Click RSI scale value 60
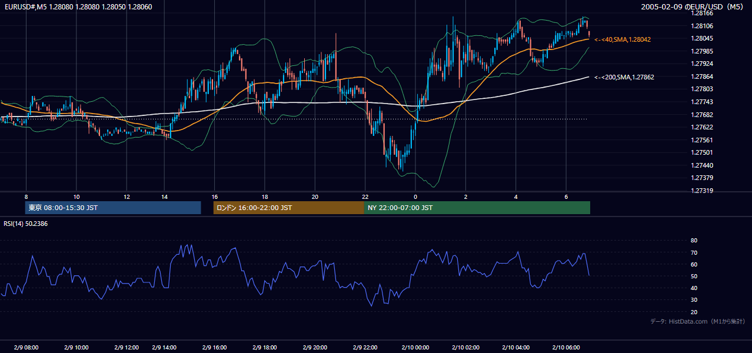This screenshot has width=752, height=353. tap(694, 264)
